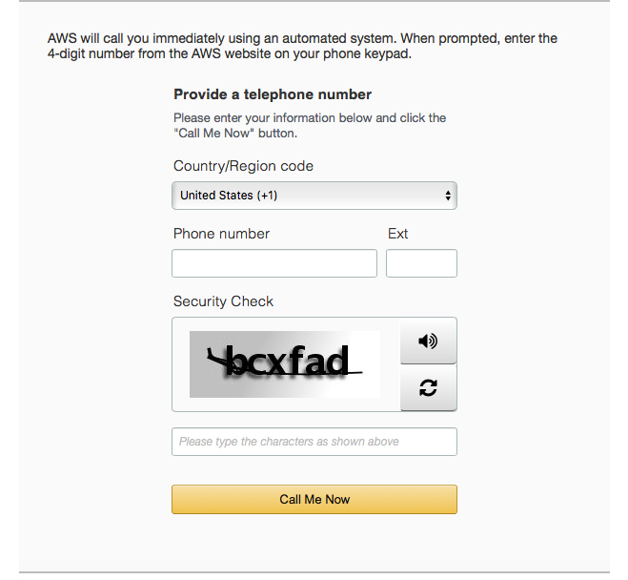Click the quoted "Call Me Now" text in instructions
628x580 pixels.
click(x=214, y=133)
